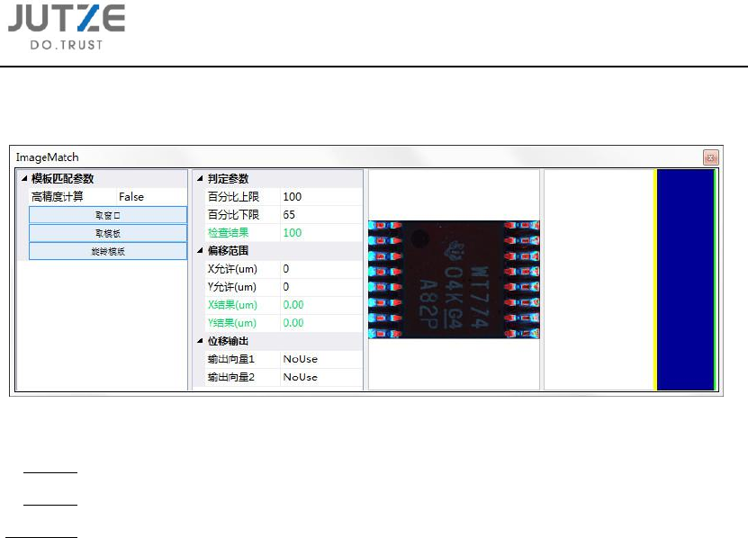Open the 输出向量1 NoUse value

coord(321,359)
